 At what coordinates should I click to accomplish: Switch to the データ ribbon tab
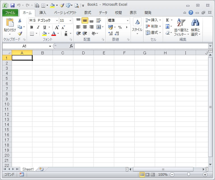pyautogui.click(x=103, y=13)
